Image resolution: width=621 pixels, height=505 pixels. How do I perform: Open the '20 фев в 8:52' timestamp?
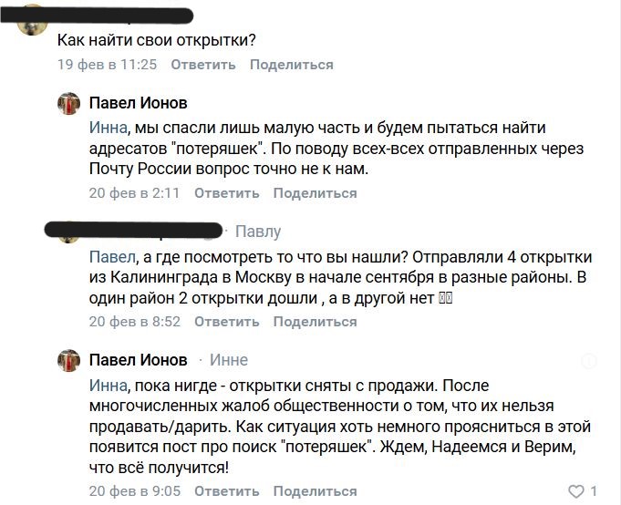click(x=134, y=321)
